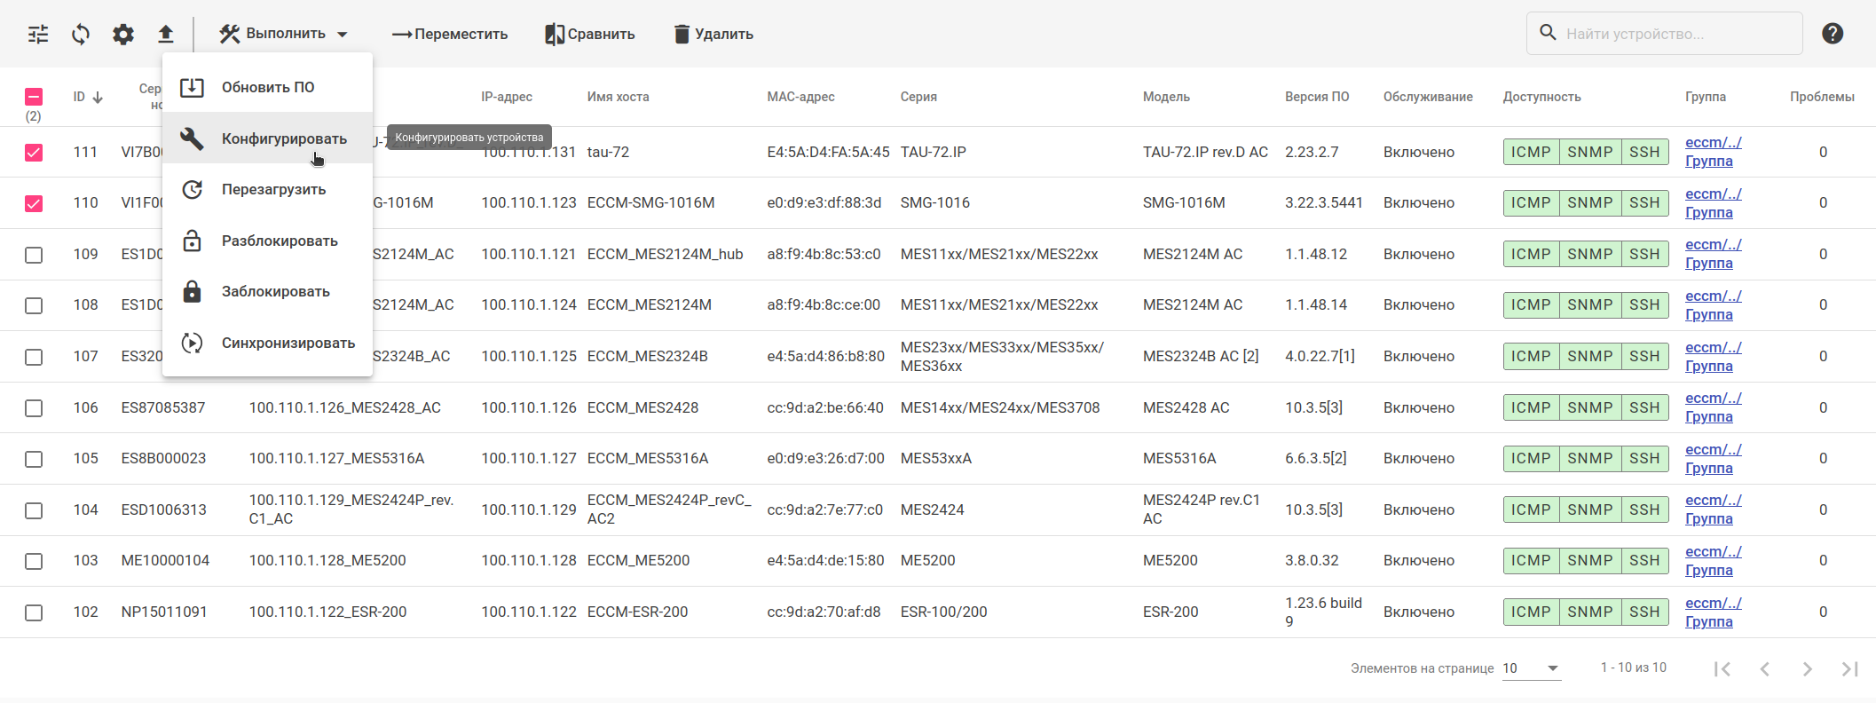Uncheck the checkbox for device 111
This screenshot has height=703, width=1876.
pyautogui.click(x=34, y=153)
